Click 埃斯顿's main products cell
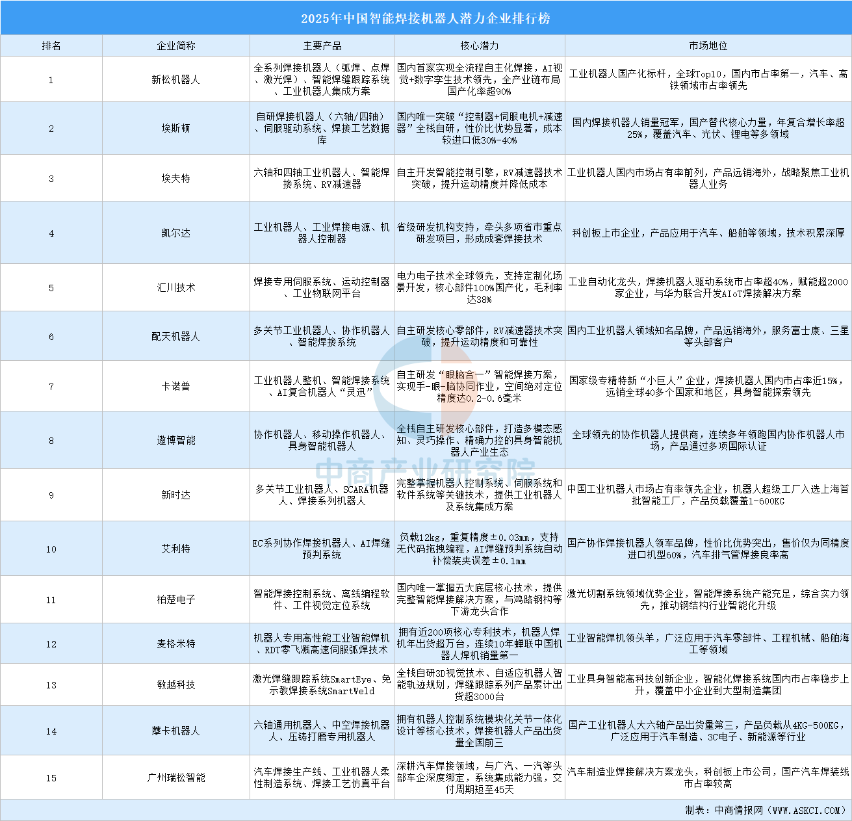Screen dimensions: 852x821 (x=322, y=128)
